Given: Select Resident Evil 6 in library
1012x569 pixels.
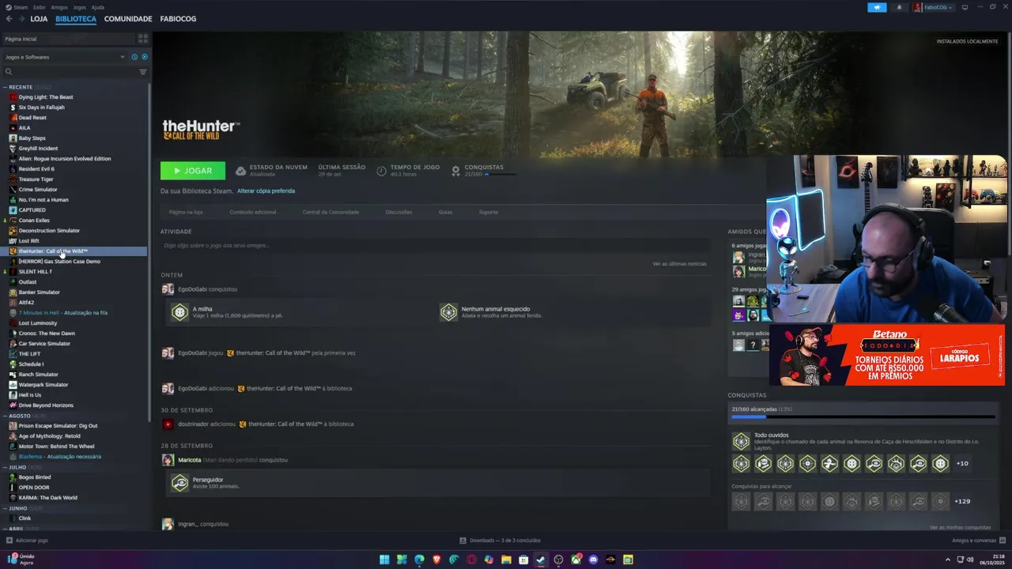Looking at the screenshot, I should (x=36, y=169).
